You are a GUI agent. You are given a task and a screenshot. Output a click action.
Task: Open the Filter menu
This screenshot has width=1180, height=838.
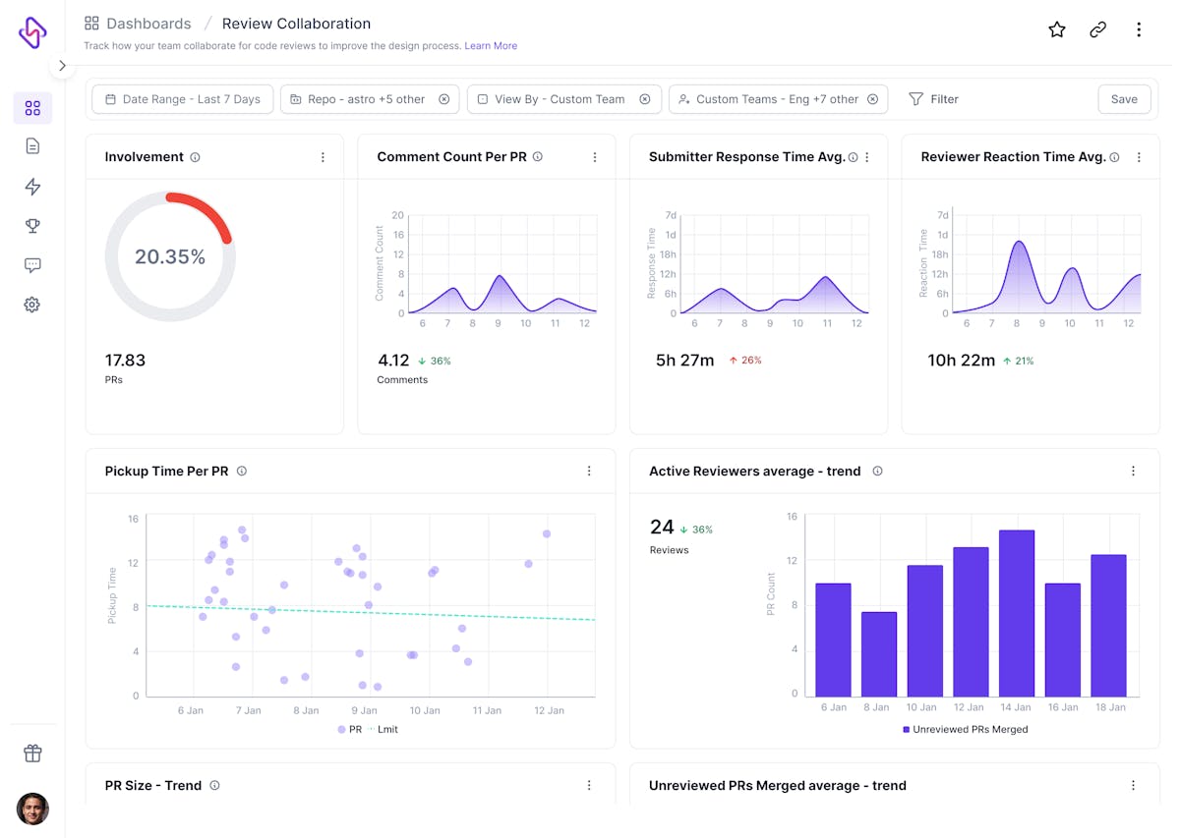click(933, 98)
